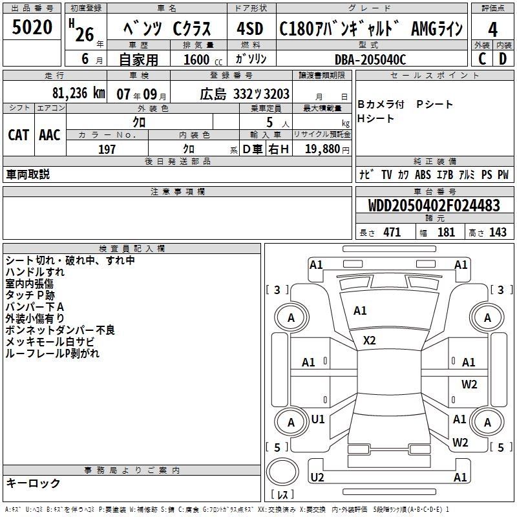Click PW in genuine equipment

click(x=503, y=174)
